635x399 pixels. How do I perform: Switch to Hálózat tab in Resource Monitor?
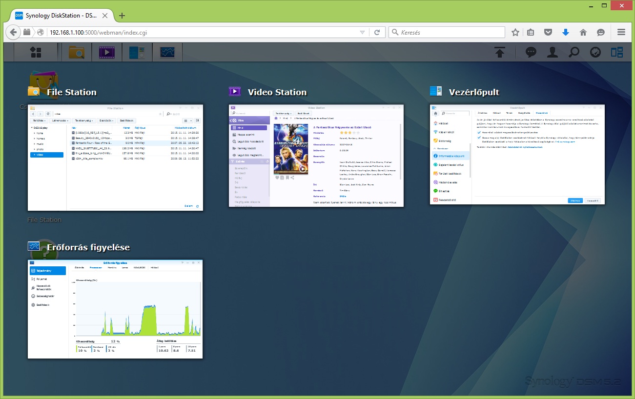click(155, 268)
